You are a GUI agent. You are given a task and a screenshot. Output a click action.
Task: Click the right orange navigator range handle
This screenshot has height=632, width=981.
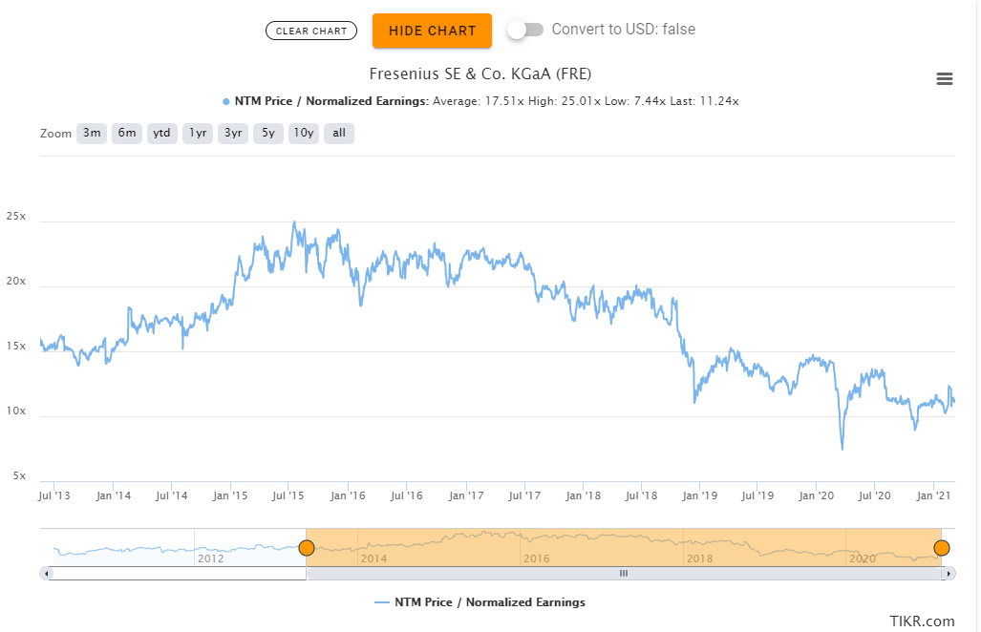pos(942,548)
